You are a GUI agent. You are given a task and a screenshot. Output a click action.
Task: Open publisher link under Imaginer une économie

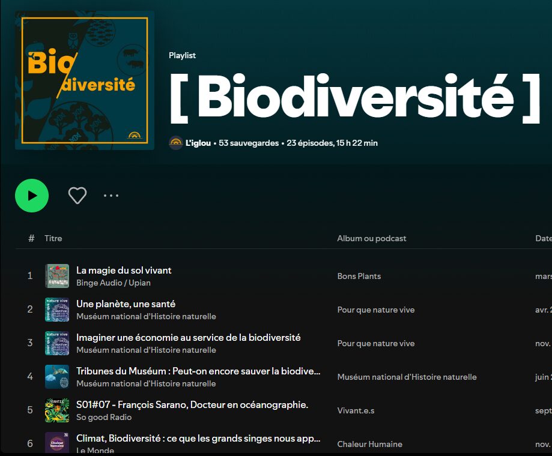point(146,350)
